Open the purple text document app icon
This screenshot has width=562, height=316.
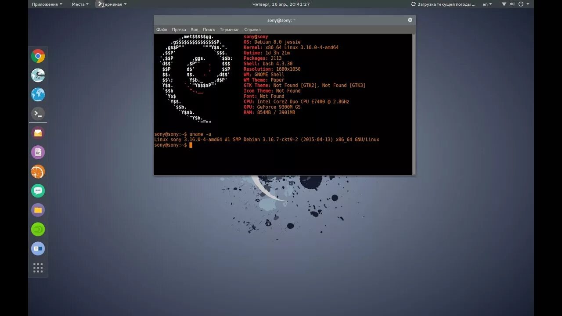click(x=38, y=152)
